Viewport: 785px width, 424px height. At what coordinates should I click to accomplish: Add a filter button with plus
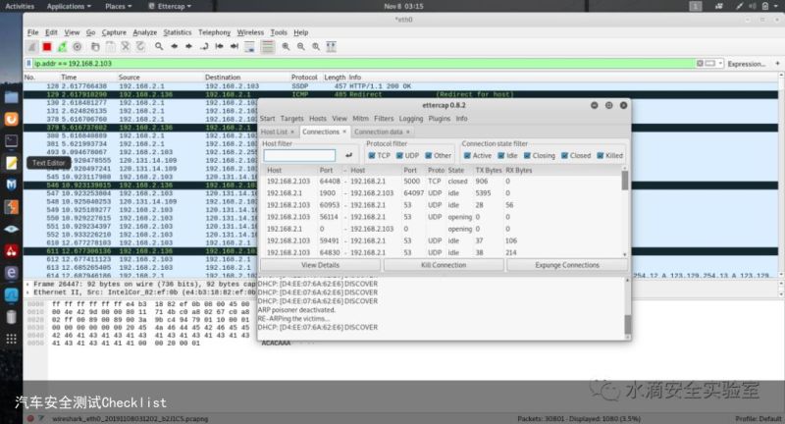[x=777, y=64]
